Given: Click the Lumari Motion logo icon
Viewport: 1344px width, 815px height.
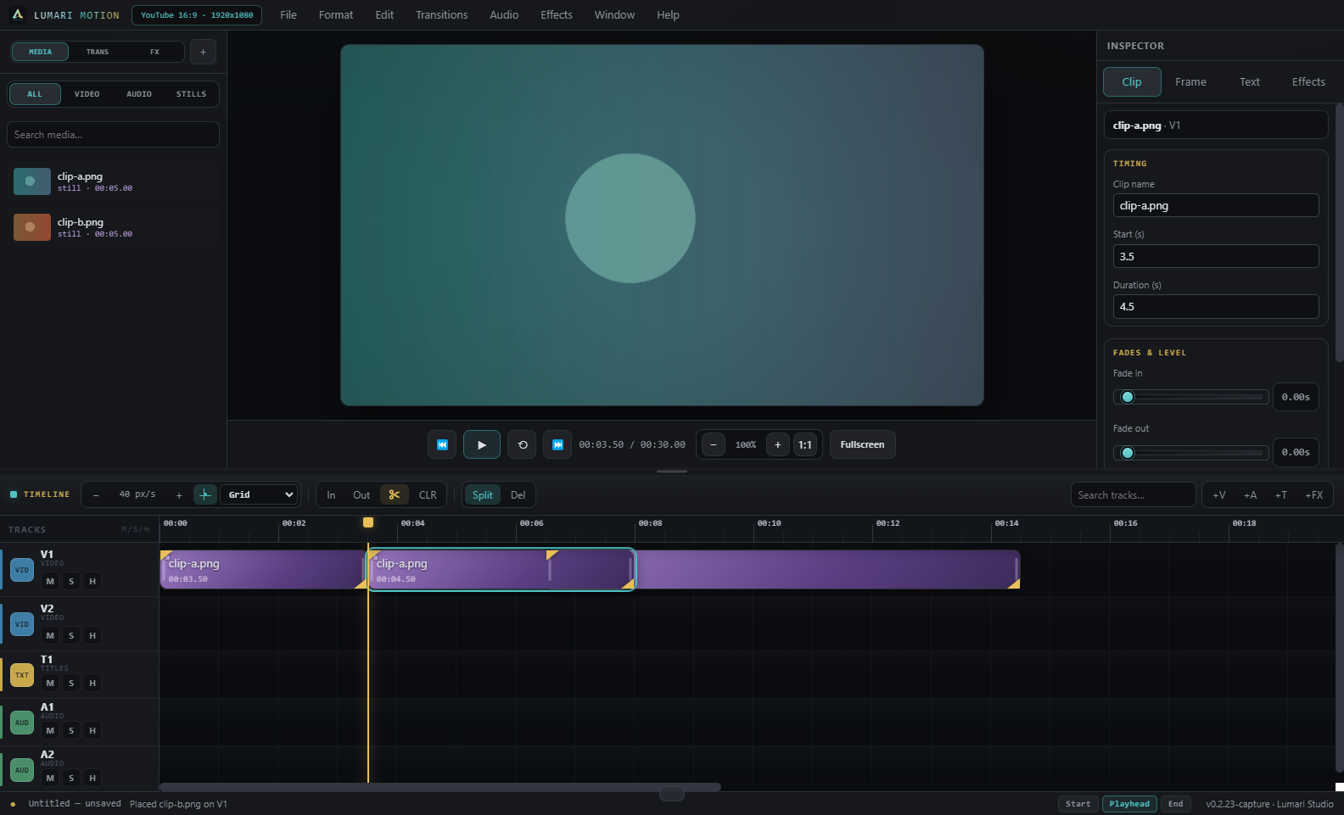Looking at the screenshot, I should [x=17, y=14].
